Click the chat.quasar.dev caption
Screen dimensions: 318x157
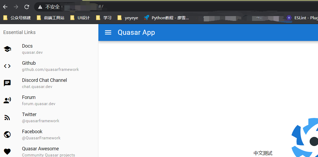[x=37, y=87]
